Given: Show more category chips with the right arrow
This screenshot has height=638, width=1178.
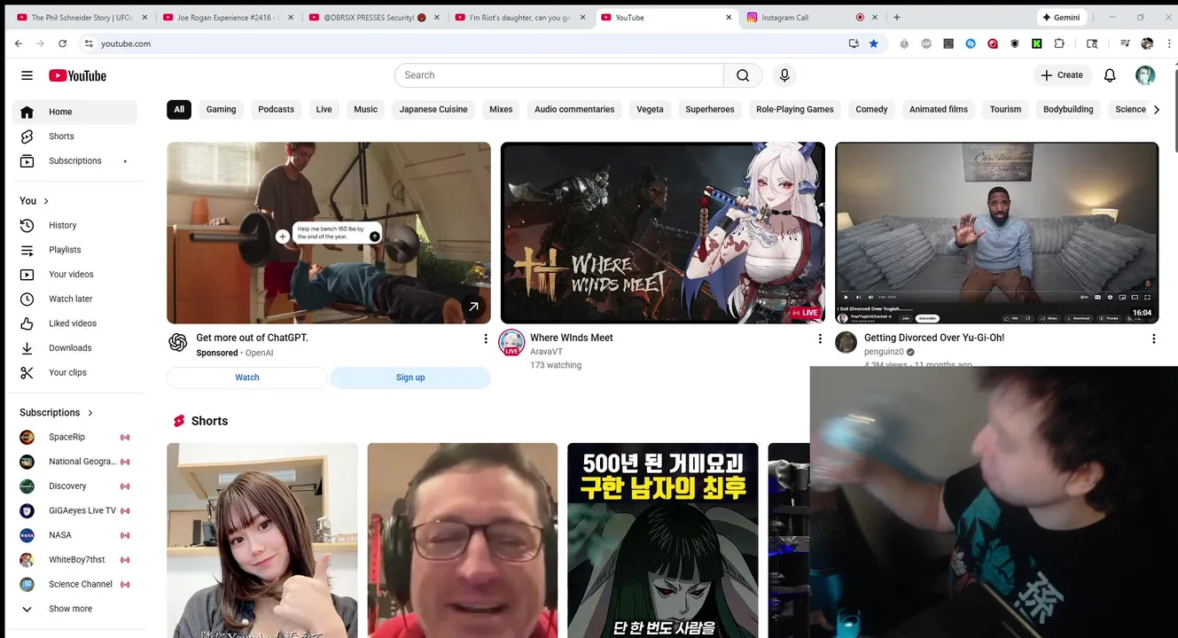Looking at the screenshot, I should [x=1156, y=110].
